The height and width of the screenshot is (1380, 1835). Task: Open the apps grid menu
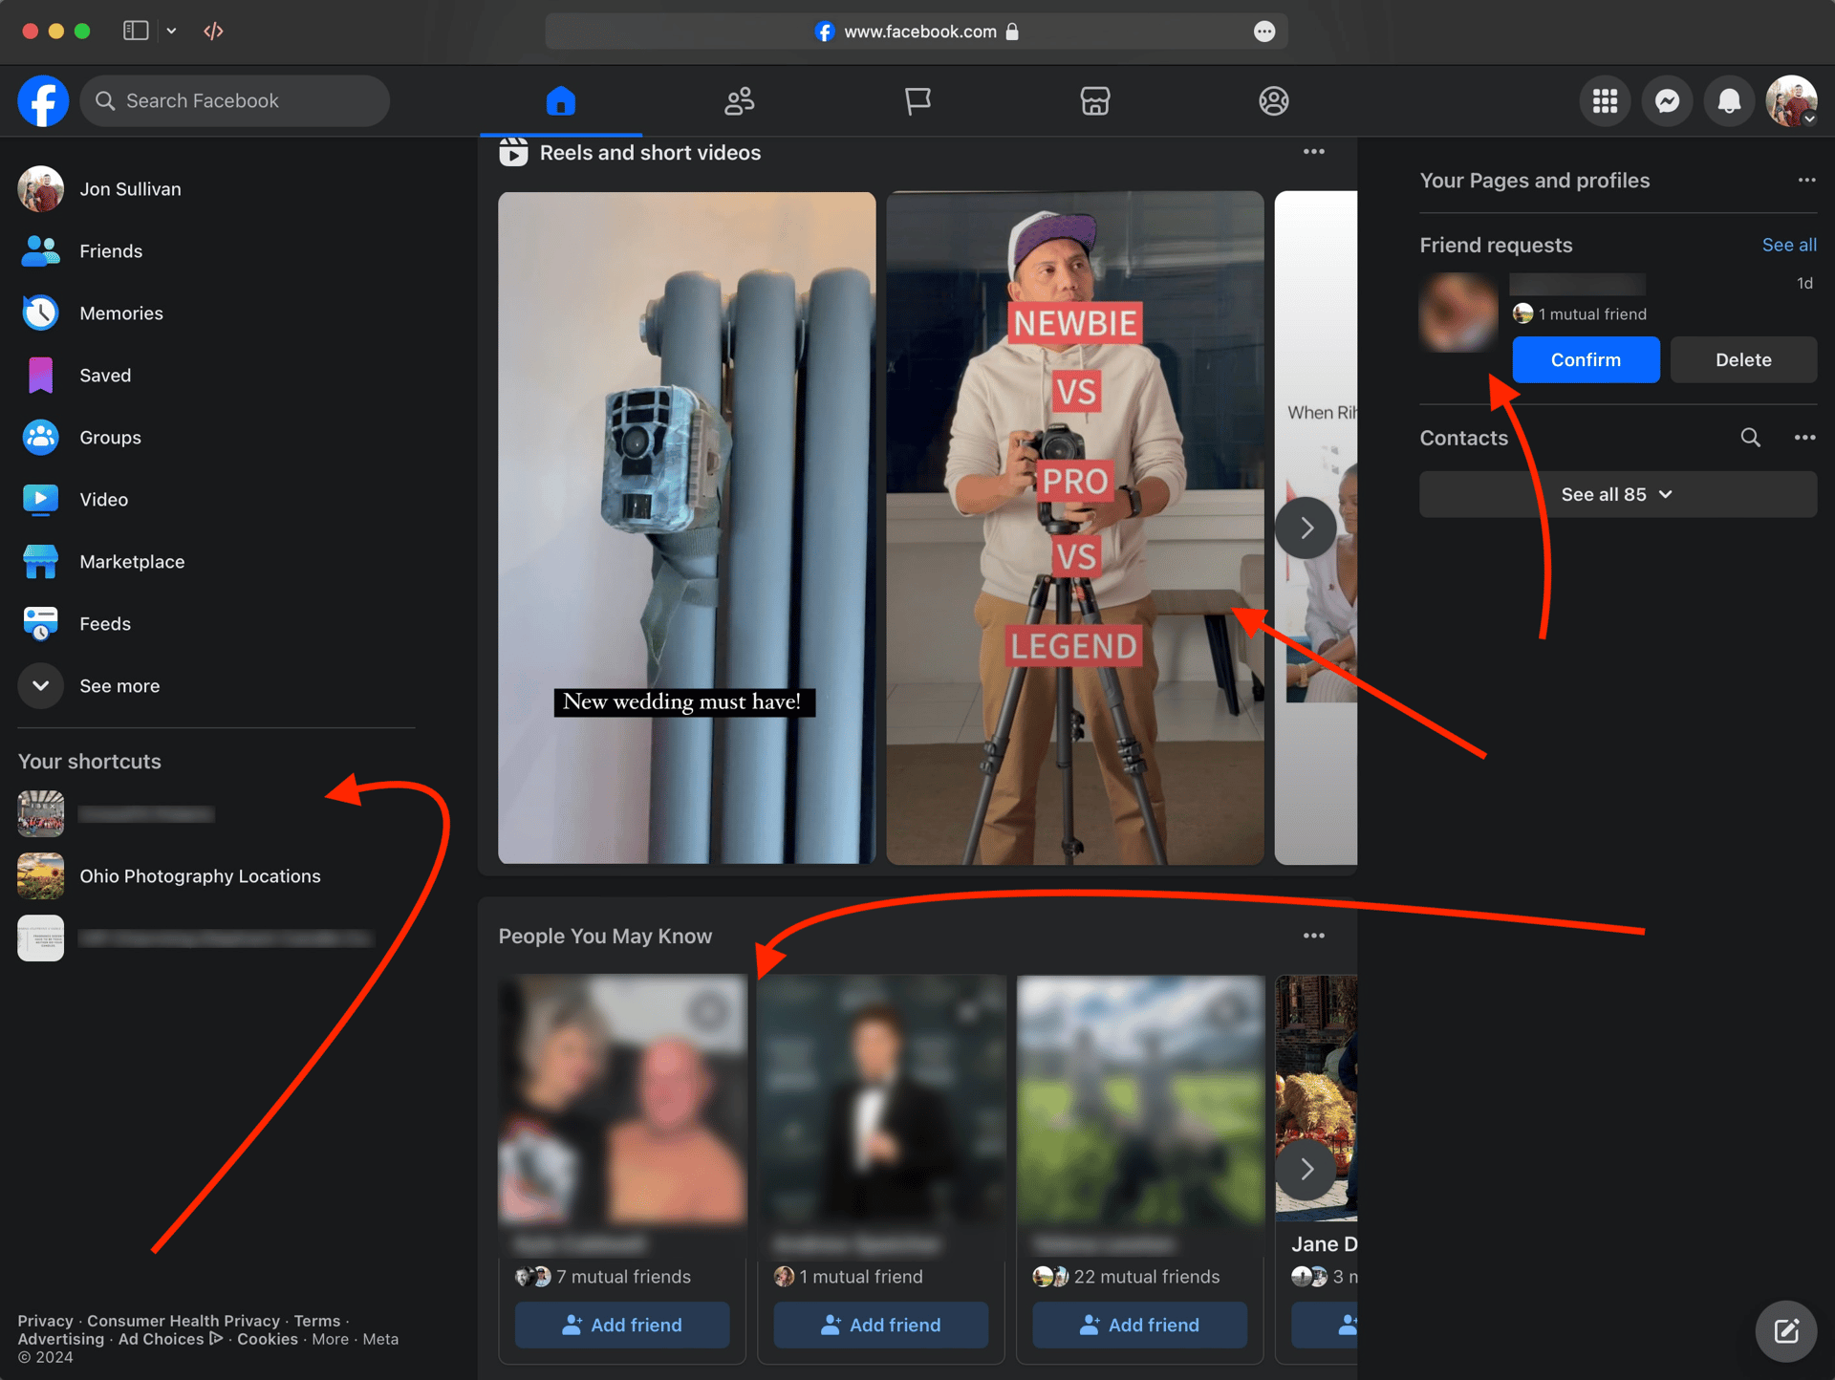1605,100
